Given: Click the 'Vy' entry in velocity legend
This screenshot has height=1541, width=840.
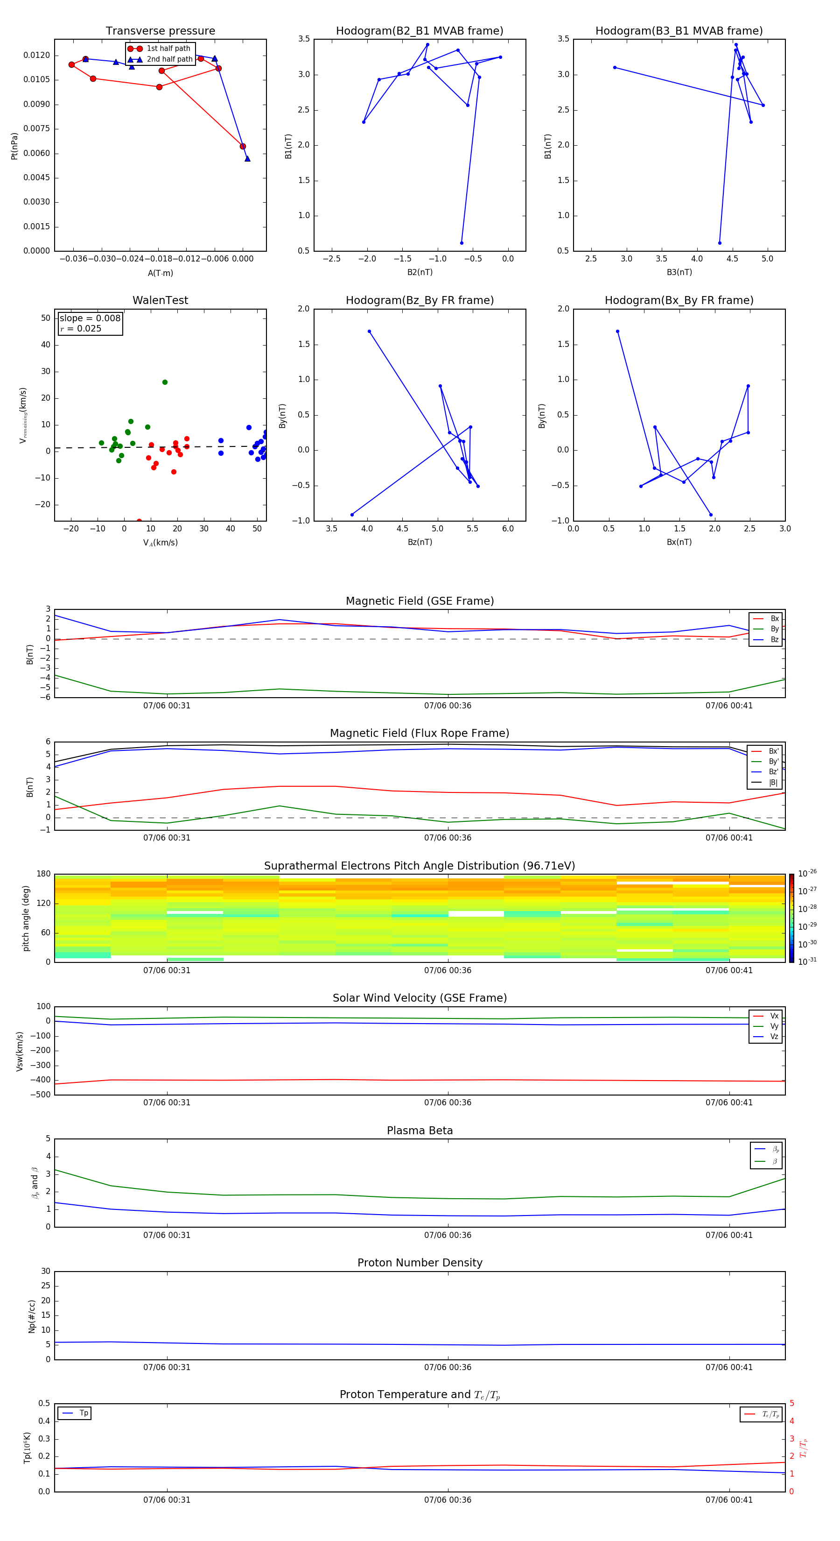Looking at the screenshot, I should [x=766, y=1026].
